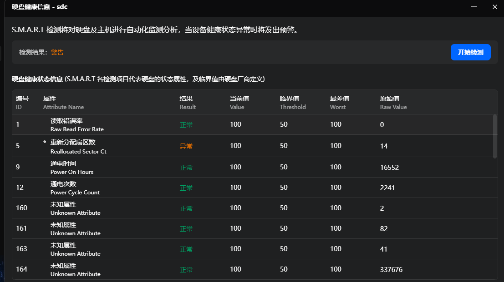
Task: Minimize the 硬盘健康信息 window
Action: point(474,7)
